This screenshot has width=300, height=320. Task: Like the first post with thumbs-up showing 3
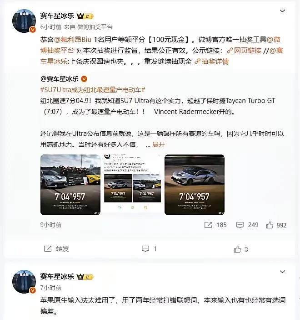pos(237,249)
